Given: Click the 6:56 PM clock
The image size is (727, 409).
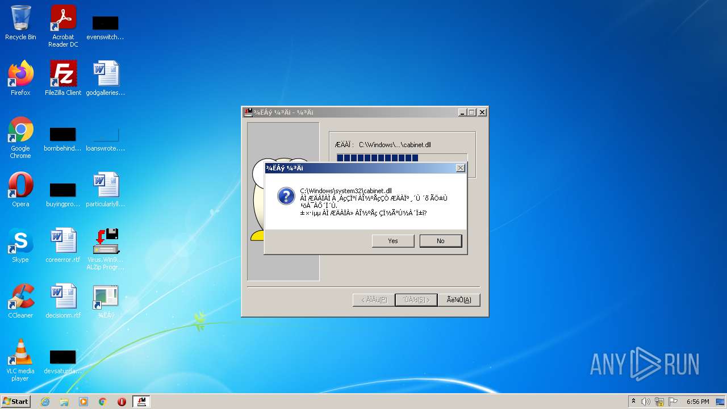Looking at the screenshot, I should [697, 402].
